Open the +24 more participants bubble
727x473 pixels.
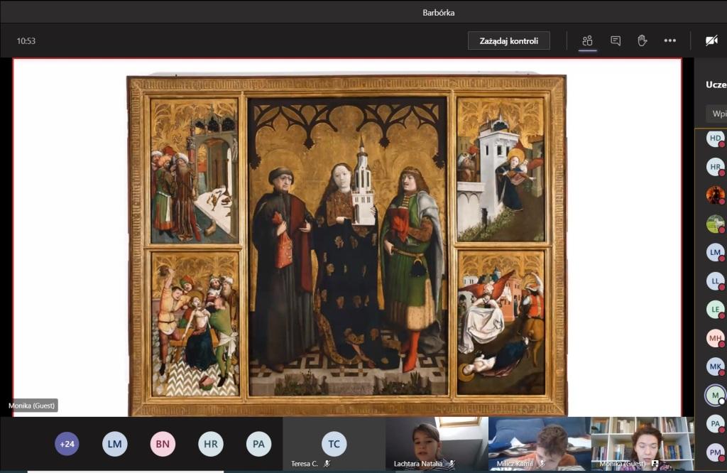click(67, 444)
